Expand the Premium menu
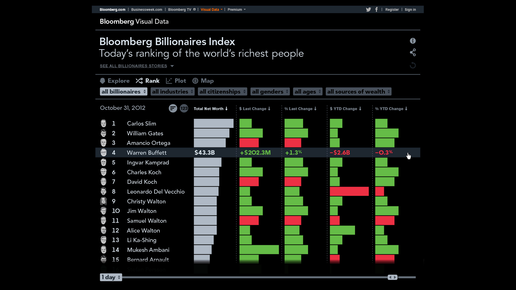Screen dimensions: 516x290 [236, 10]
